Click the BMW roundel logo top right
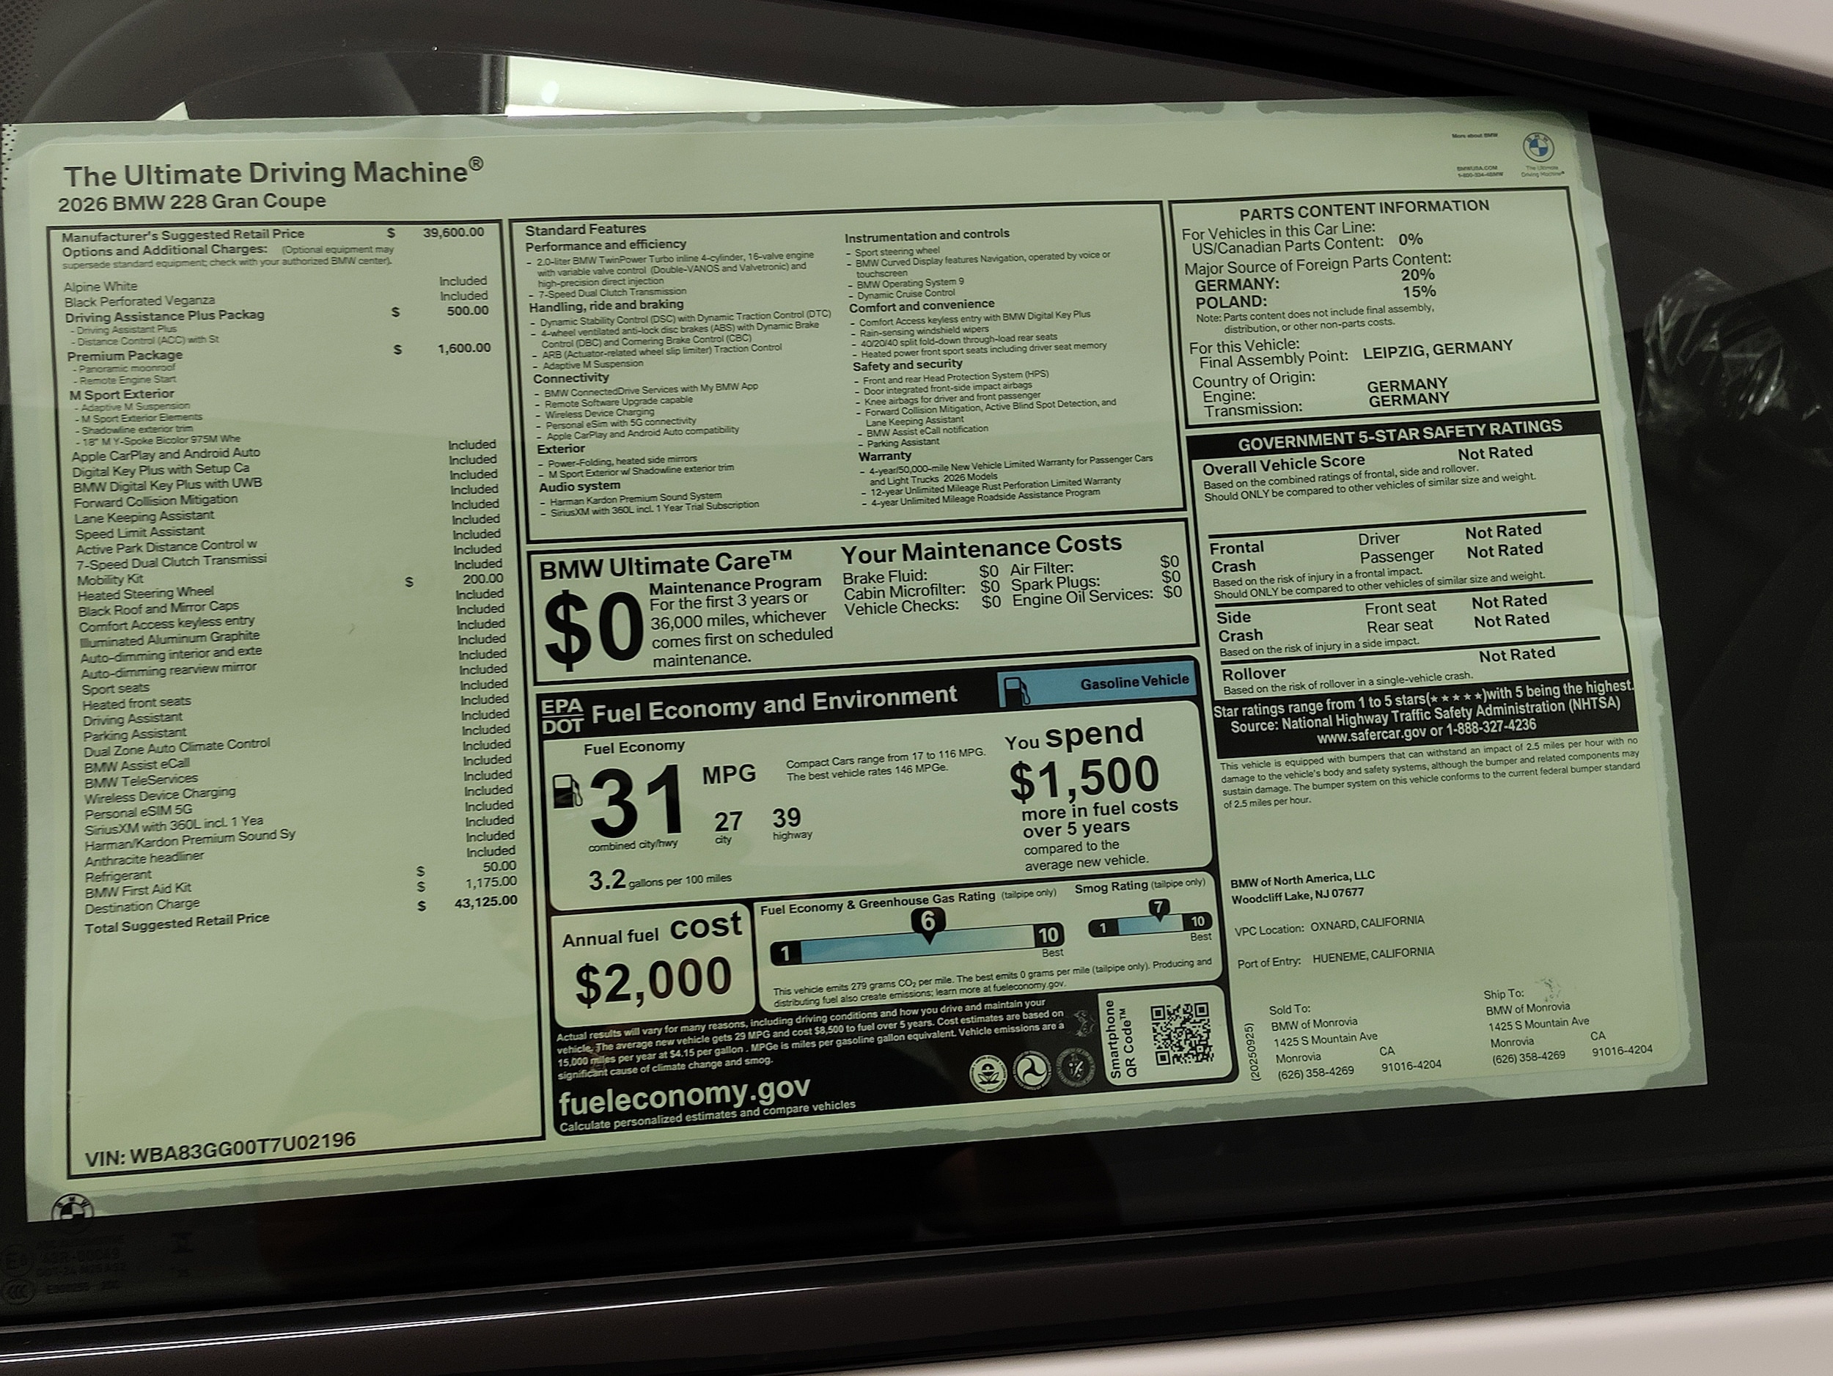Viewport: 1833px width, 1376px height. tap(1539, 148)
